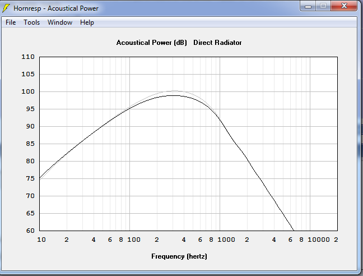Open the Help menu
This screenshot has height=276, width=363.
(87, 22)
